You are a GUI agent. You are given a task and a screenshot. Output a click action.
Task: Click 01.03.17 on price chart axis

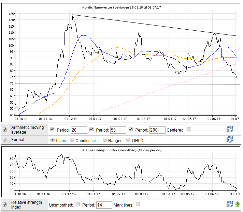point(143,119)
